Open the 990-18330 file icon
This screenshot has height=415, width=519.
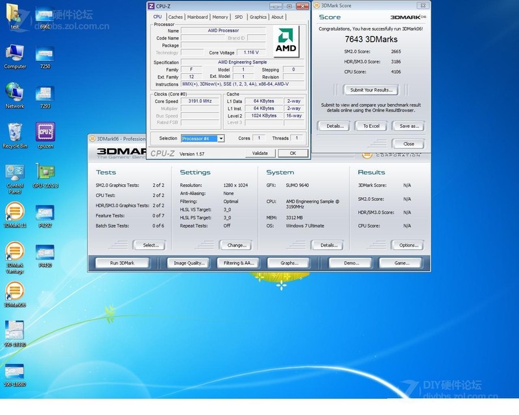coord(15,333)
